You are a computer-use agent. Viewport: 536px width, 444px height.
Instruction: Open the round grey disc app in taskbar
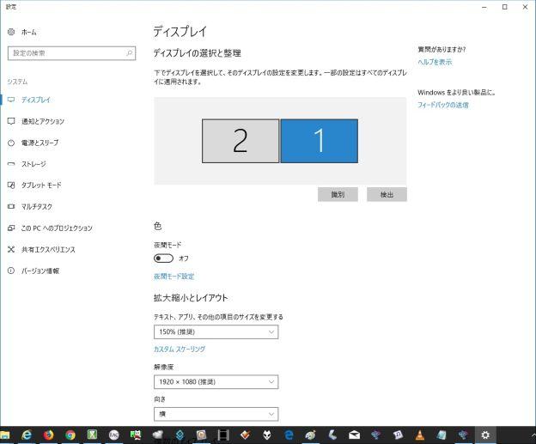coord(114,435)
